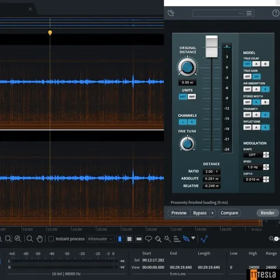Open the plugin preset dropdown
Image resolution: width=280 pixels, height=280 pixels.
(218, 13)
